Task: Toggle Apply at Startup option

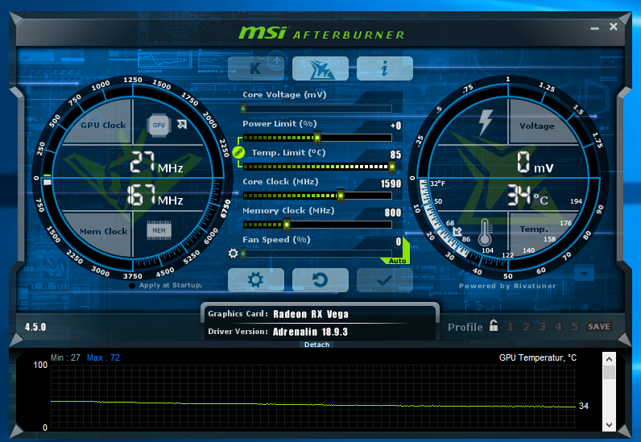Action: (166, 285)
